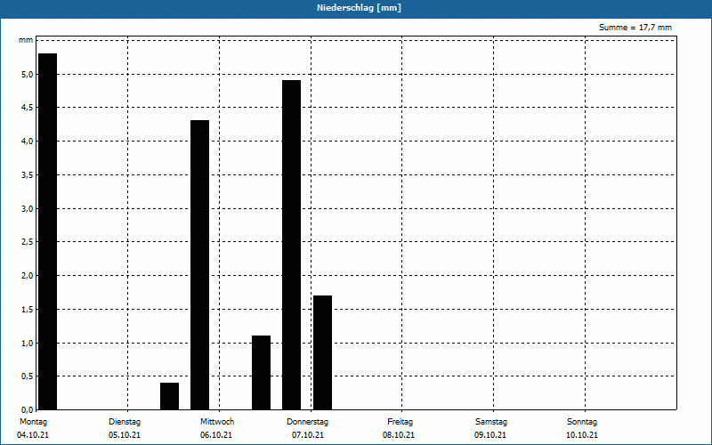This screenshot has width=712, height=445.
Task: Click the Monday 5.3 mm precipitation bar
Action: pos(48,231)
